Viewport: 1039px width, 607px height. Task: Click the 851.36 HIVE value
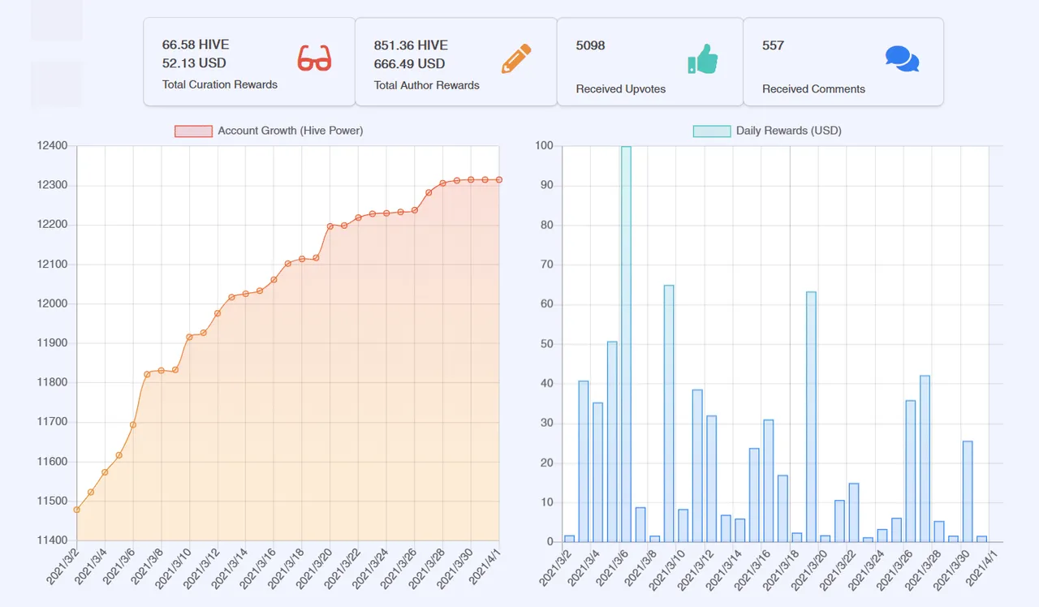pos(411,45)
